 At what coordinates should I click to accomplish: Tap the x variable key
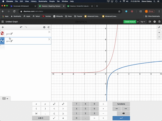(x=36, y=104)
